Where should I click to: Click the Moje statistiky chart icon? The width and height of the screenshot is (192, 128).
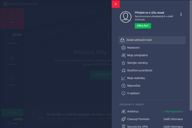[124, 78]
